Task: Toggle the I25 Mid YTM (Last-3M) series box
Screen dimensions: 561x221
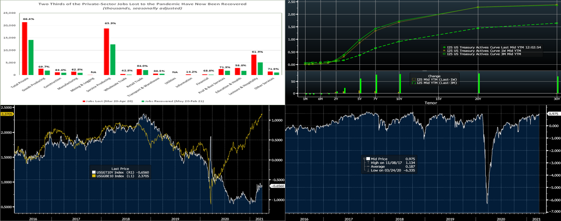Action: [413, 83]
